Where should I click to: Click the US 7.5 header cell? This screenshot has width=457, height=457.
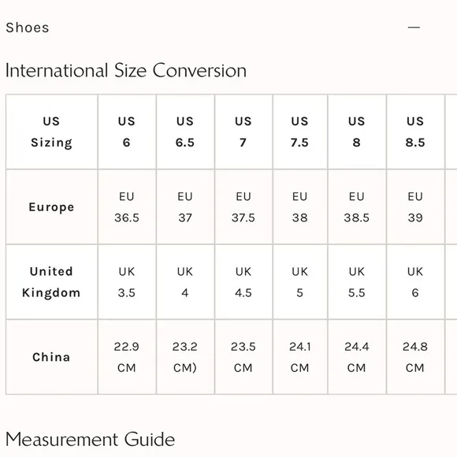(300, 132)
